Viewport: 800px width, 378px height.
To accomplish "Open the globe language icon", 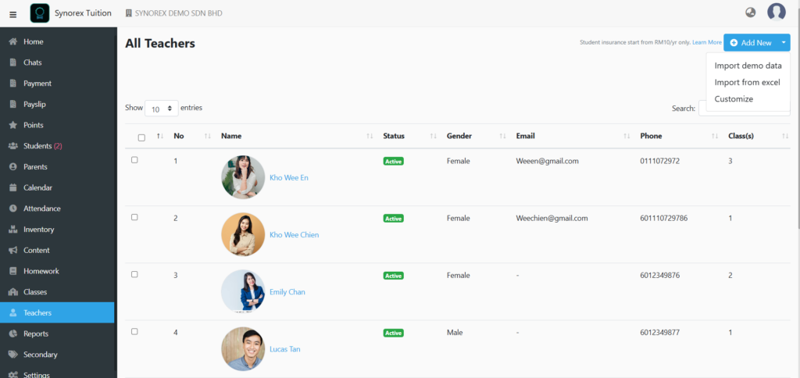I will click(751, 12).
